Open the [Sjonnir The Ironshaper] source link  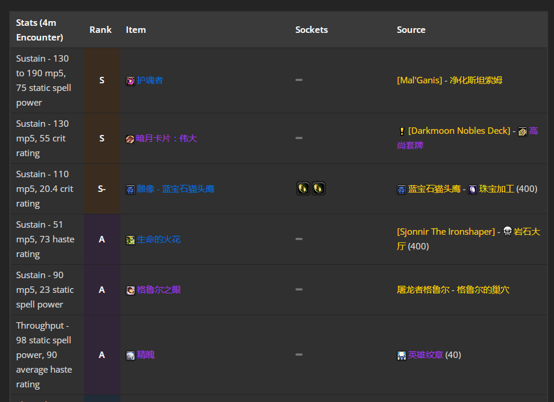point(446,232)
